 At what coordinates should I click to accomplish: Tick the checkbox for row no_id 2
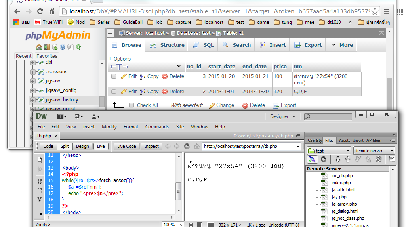[114, 92]
